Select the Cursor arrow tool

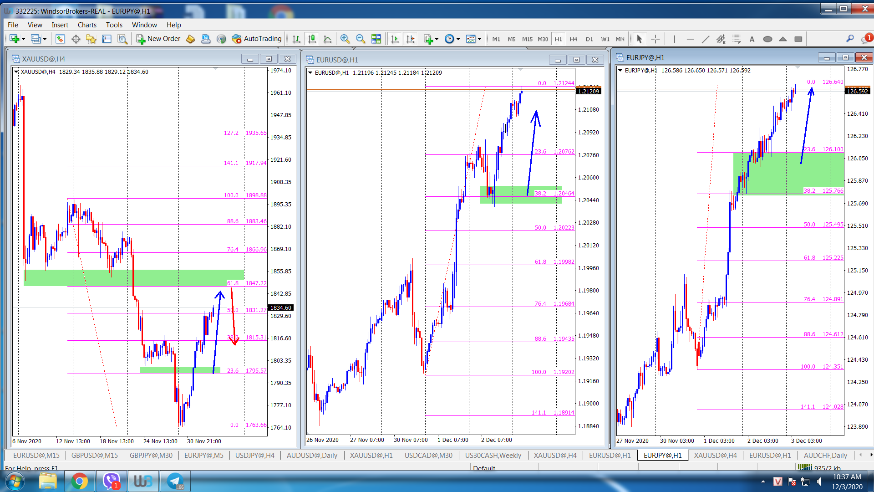[x=640, y=39]
